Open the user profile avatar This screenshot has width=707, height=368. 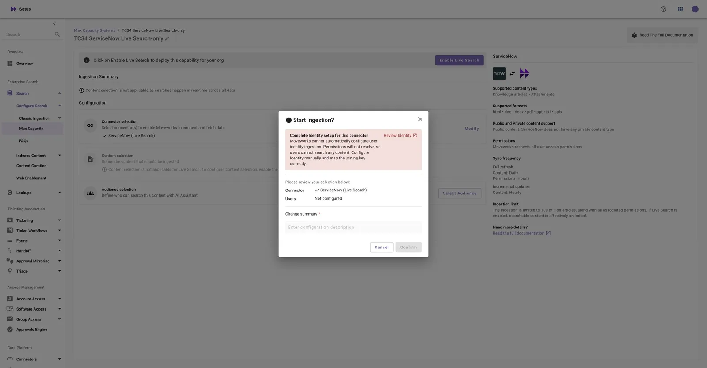coord(695,9)
